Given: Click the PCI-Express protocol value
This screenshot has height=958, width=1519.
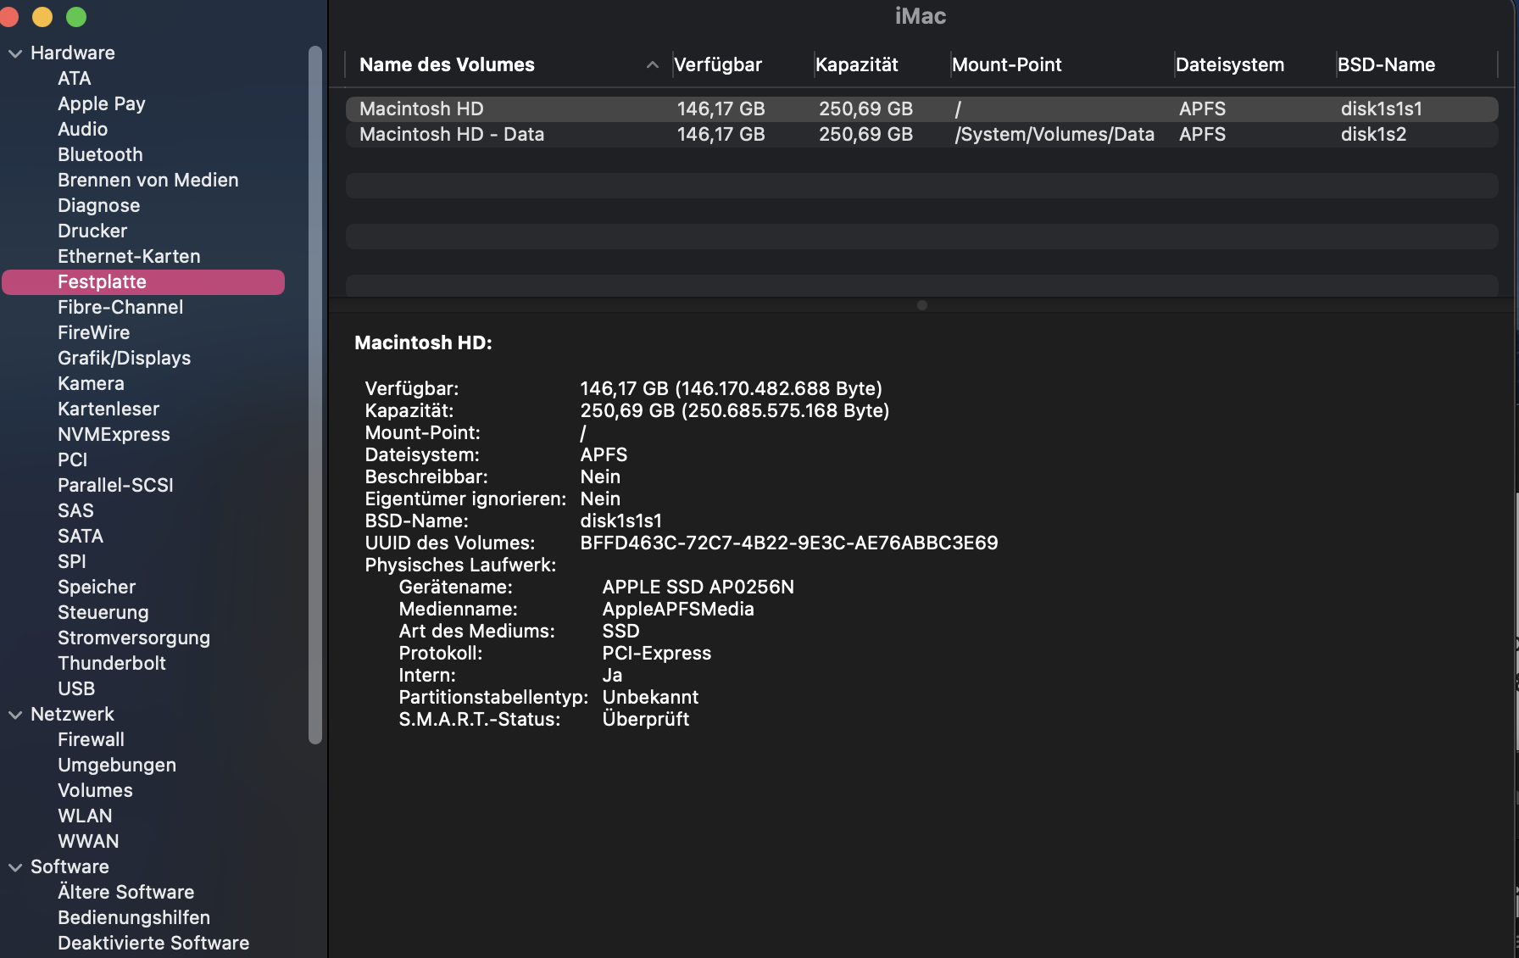Looking at the screenshot, I should [657, 653].
